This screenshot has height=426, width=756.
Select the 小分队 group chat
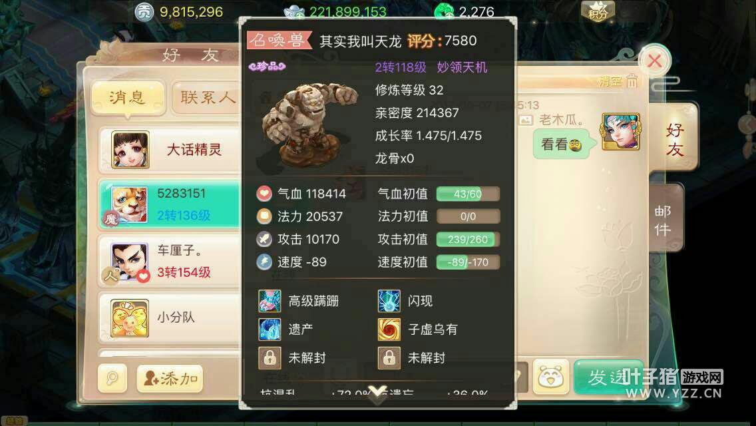coord(169,317)
